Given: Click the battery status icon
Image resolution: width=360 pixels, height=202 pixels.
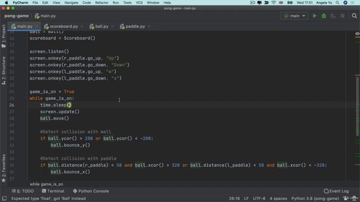Looking at the screenshot, I should tap(290, 3).
